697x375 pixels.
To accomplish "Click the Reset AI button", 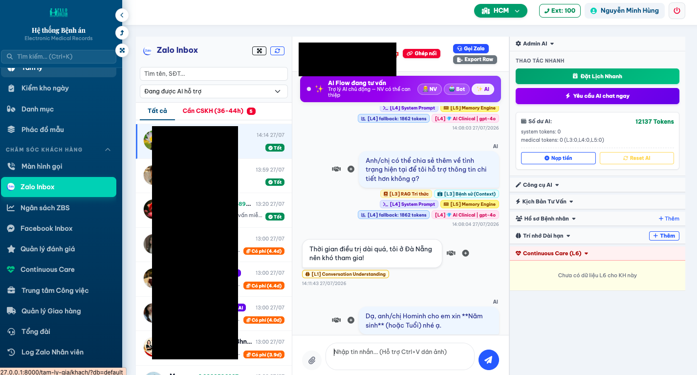I will point(636,158).
